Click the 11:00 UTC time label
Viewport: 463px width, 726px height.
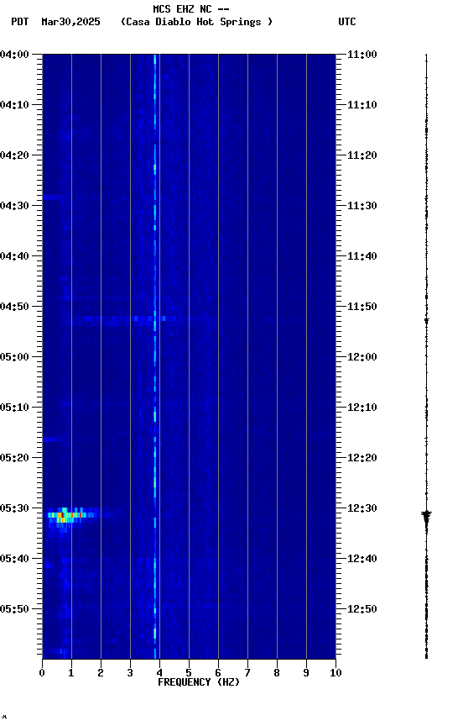click(362, 55)
